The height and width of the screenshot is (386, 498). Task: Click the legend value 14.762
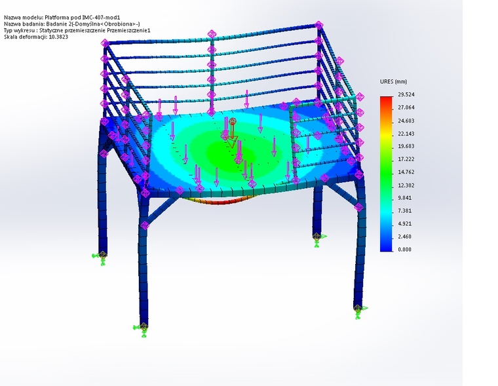[406, 172]
